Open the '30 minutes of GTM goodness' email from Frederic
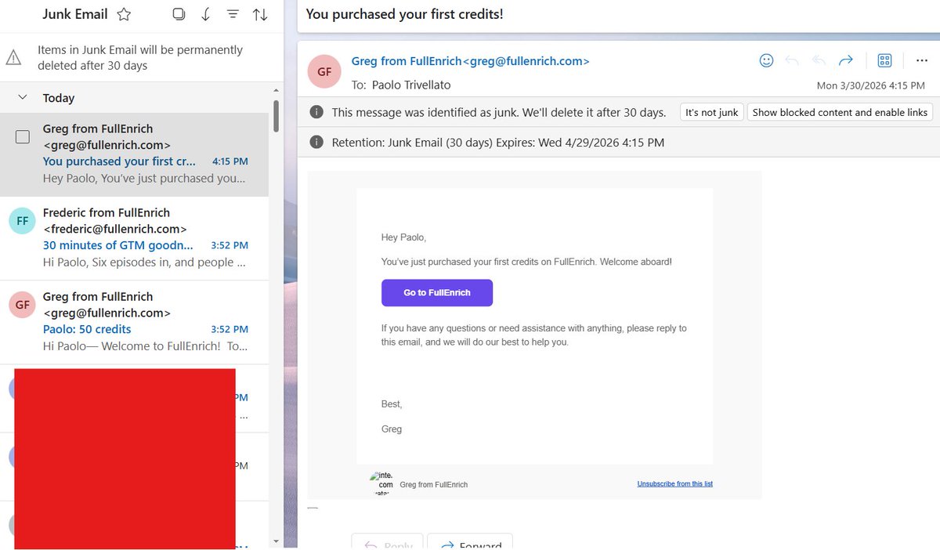Viewport: 940px width, 550px height. (x=134, y=237)
